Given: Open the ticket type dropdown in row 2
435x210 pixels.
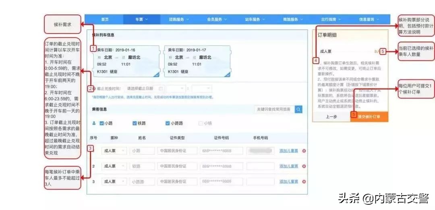Looking at the screenshot, I should [x=114, y=166].
